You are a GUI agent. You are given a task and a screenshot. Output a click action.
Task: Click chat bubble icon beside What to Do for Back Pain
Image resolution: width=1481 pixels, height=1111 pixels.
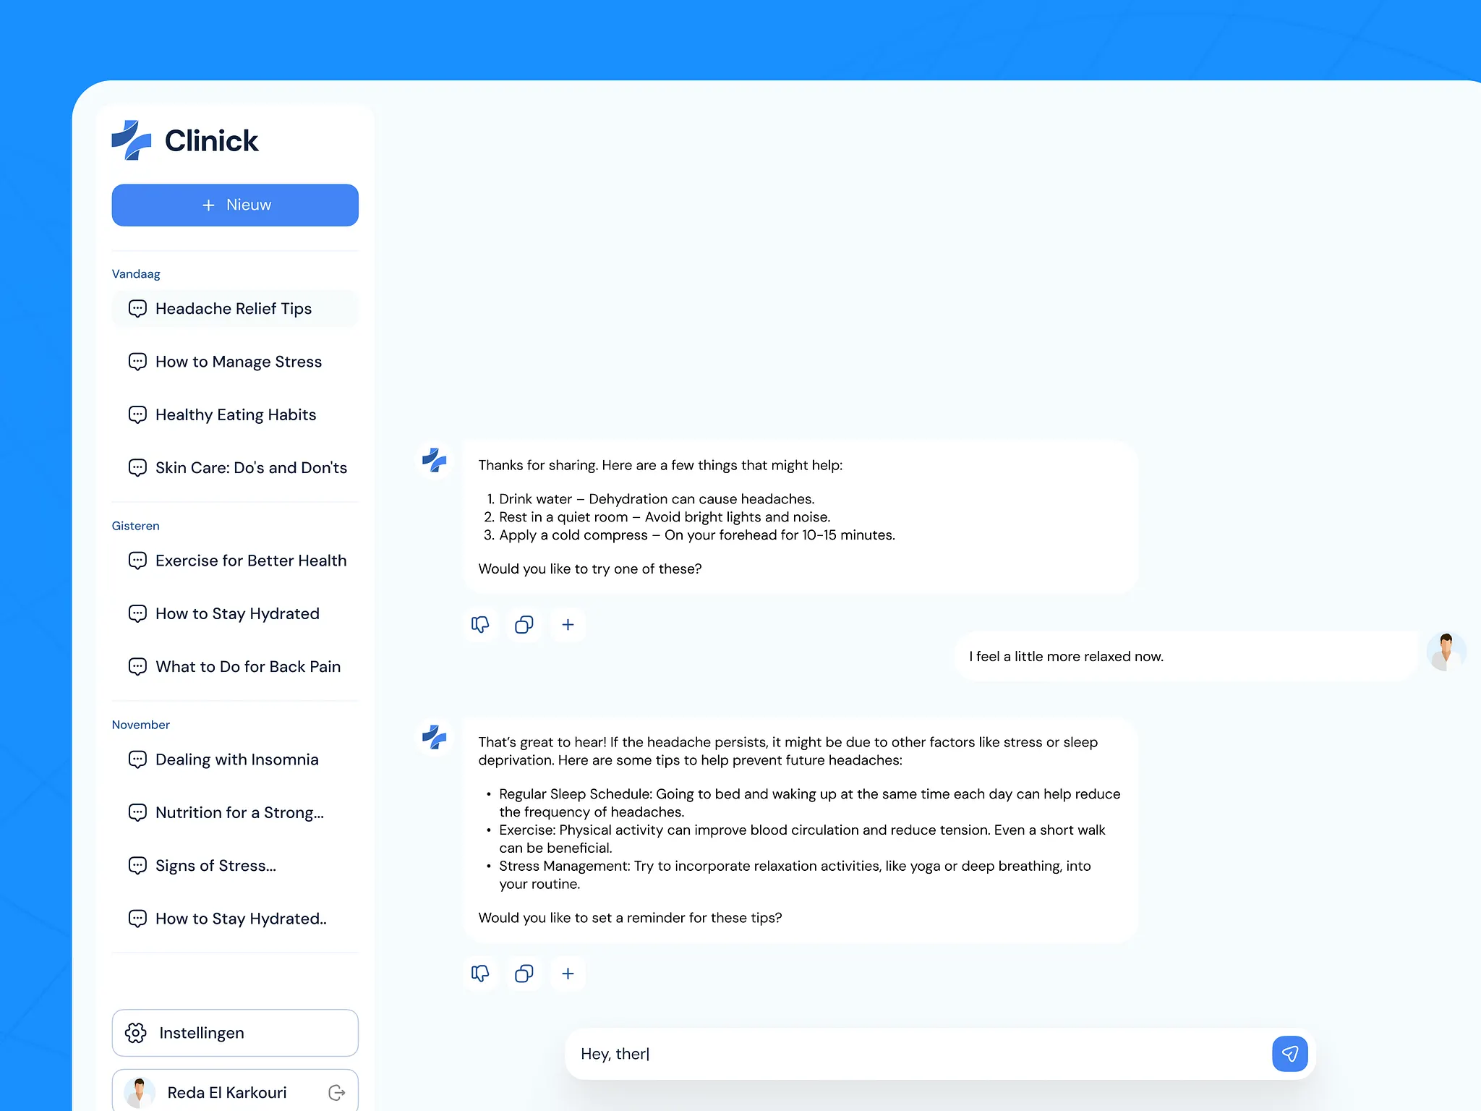(137, 666)
